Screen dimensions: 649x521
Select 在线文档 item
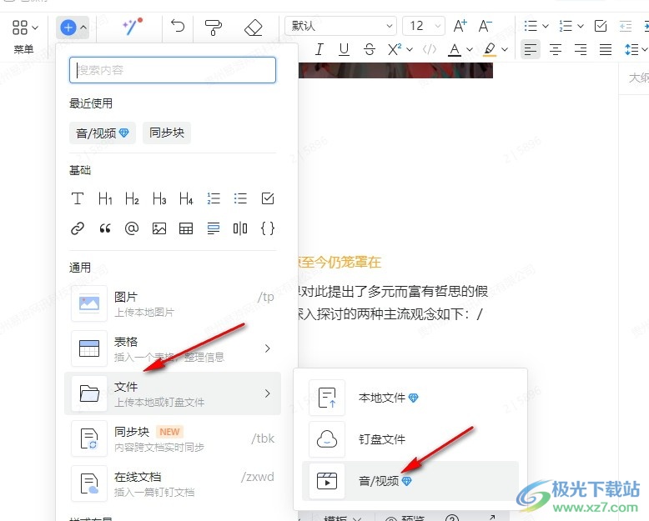point(173,483)
